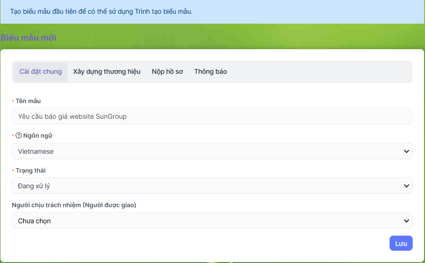This screenshot has height=263, width=425.
Task: Click the blue info banner message
Action: [x=102, y=11]
